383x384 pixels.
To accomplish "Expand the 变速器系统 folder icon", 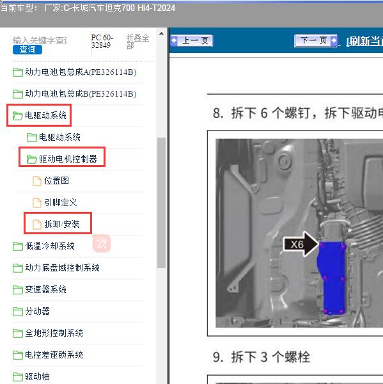I will point(18,290).
